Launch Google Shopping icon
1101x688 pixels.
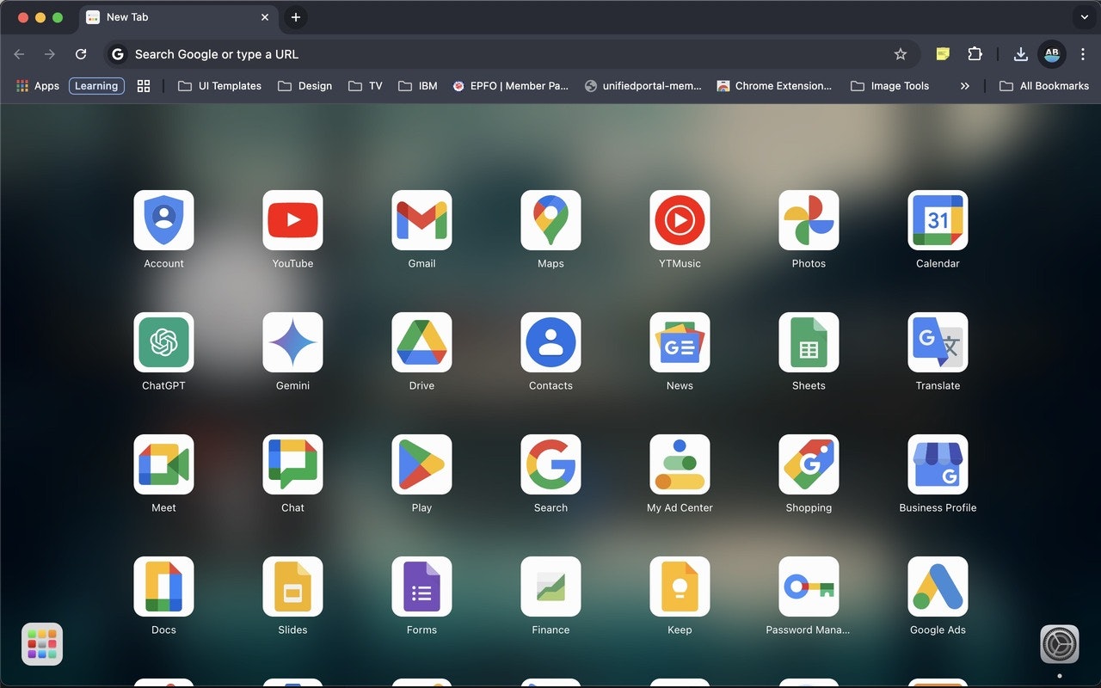[809, 464]
